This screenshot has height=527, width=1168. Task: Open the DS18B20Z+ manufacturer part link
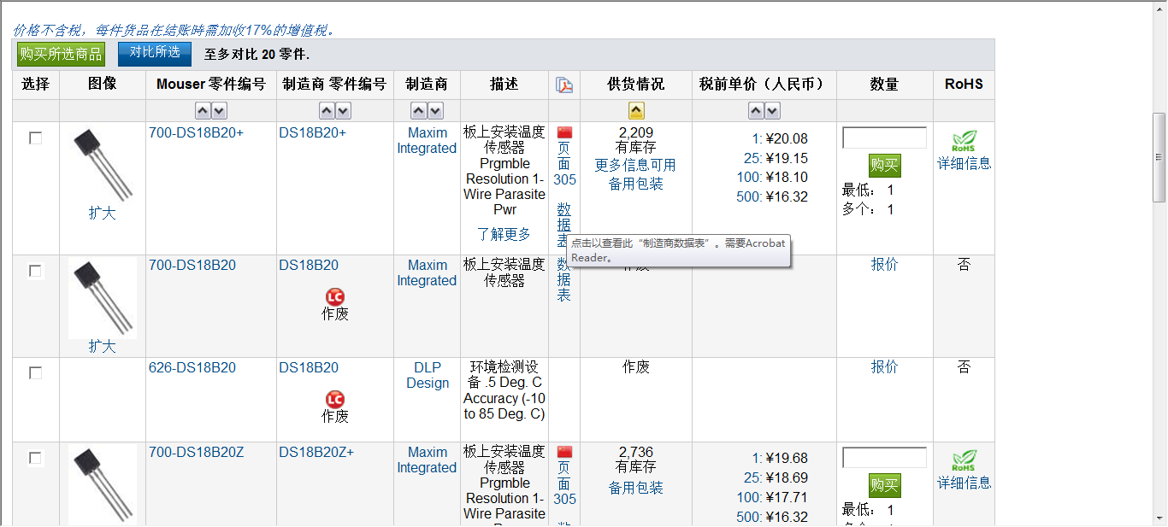(x=316, y=452)
